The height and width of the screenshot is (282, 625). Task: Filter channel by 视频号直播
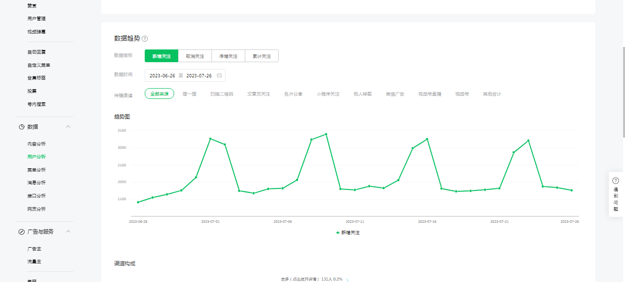point(430,94)
